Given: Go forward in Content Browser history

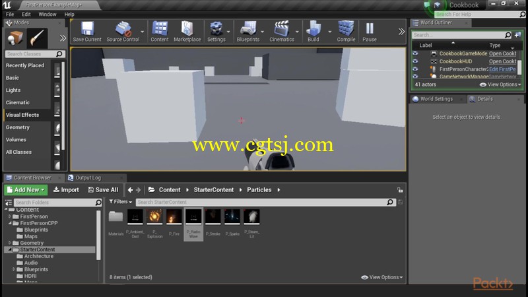Looking at the screenshot, I should [x=139, y=190].
